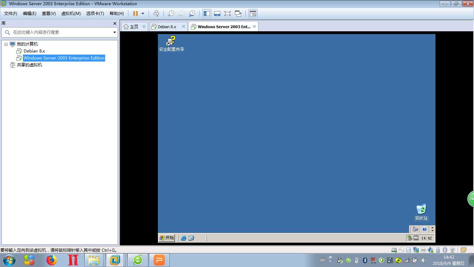The width and height of the screenshot is (474, 267).
Task: Open the 文件(F) menu
Action: [11, 14]
